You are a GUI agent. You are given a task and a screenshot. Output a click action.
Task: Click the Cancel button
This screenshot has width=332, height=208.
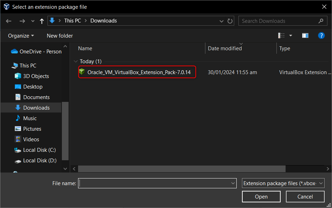tap(305, 196)
